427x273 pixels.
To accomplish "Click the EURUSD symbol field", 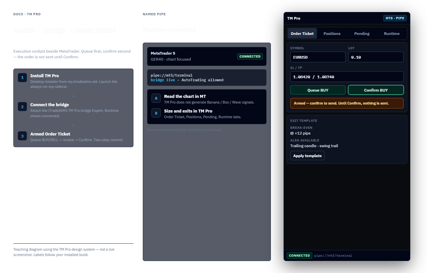I will pyautogui.click(x=318, y=57).
